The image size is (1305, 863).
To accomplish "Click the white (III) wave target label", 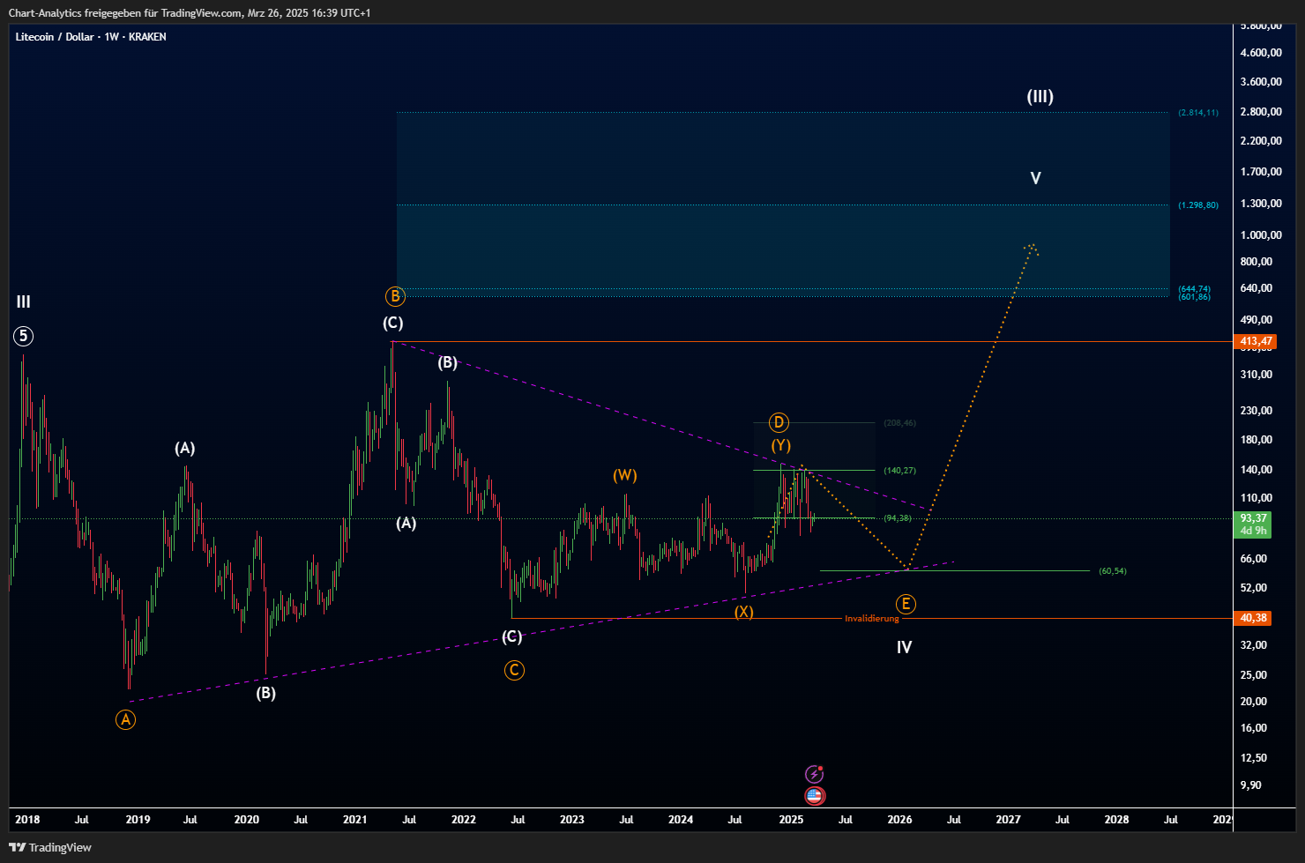I will pyautogui.click(x=1040, y=97).
